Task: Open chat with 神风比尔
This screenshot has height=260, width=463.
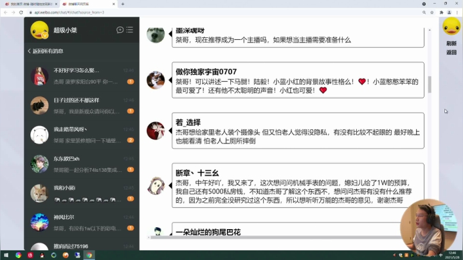Action: click(82, 223)
